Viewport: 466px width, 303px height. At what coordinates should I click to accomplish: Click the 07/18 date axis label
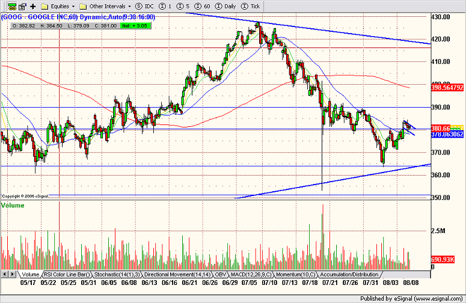click(x=310, y=283)
